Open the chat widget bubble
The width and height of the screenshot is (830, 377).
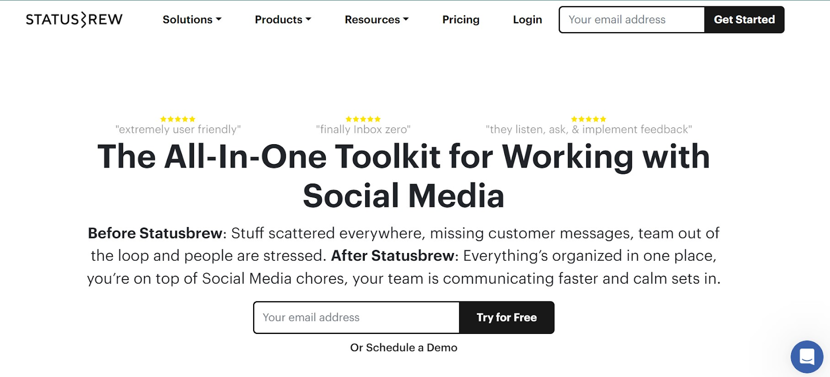[x=807, y=357]
